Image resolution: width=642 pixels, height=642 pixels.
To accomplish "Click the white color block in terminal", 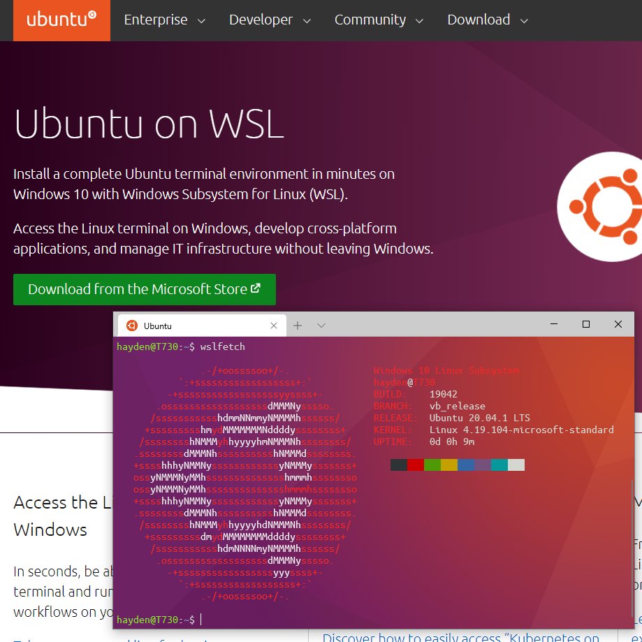I will click(x=516, y=465).
